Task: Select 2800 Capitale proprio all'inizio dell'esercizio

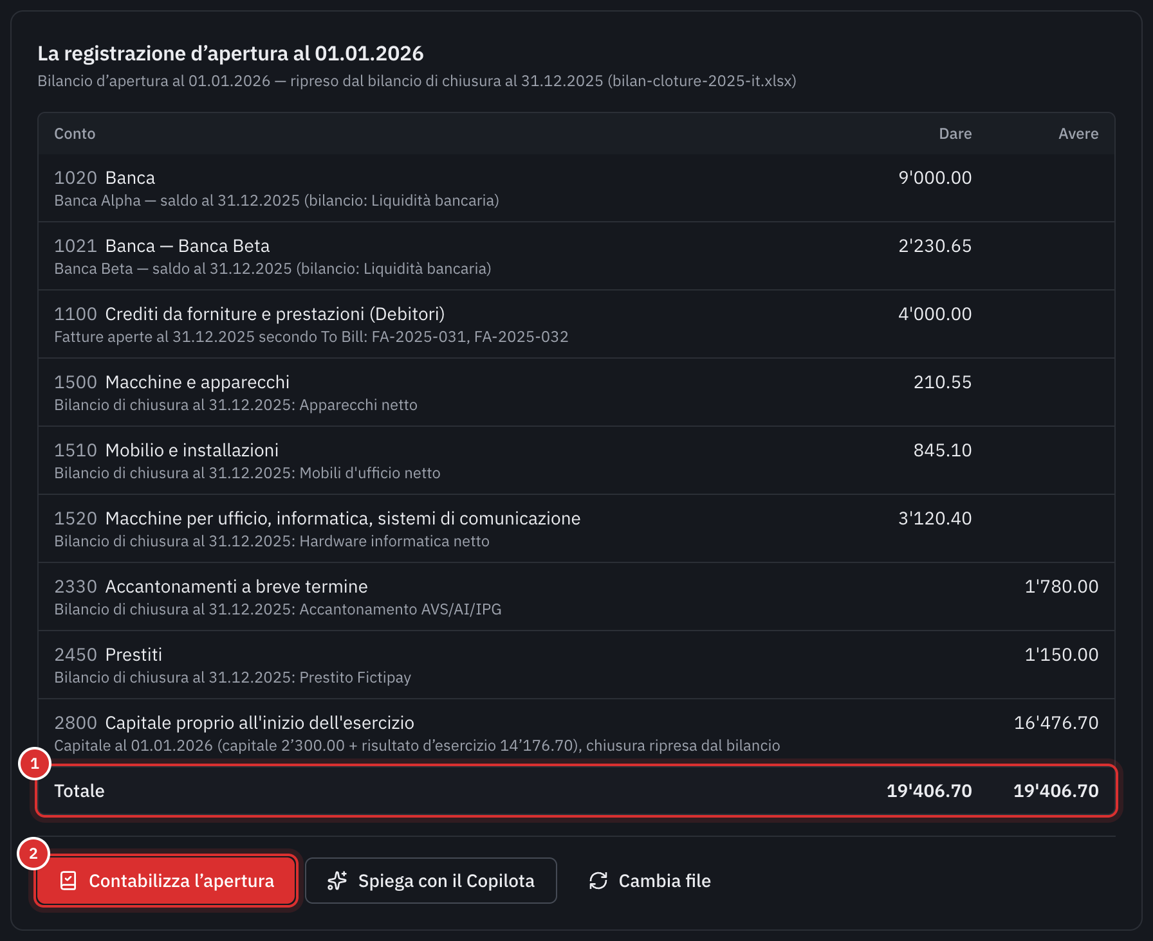Action: point(576,732)
